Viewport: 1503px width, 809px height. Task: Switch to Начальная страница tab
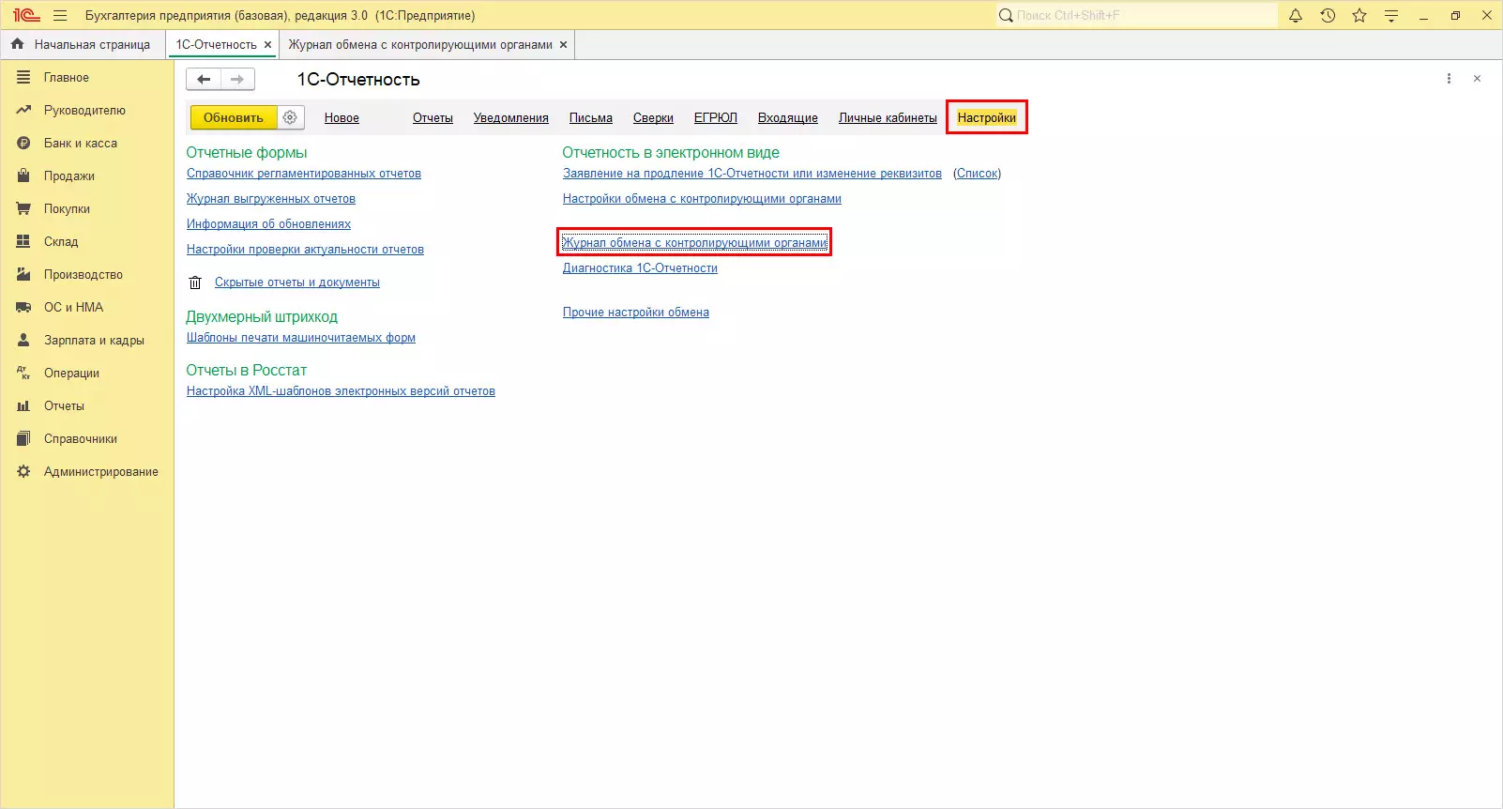[83, 44]
